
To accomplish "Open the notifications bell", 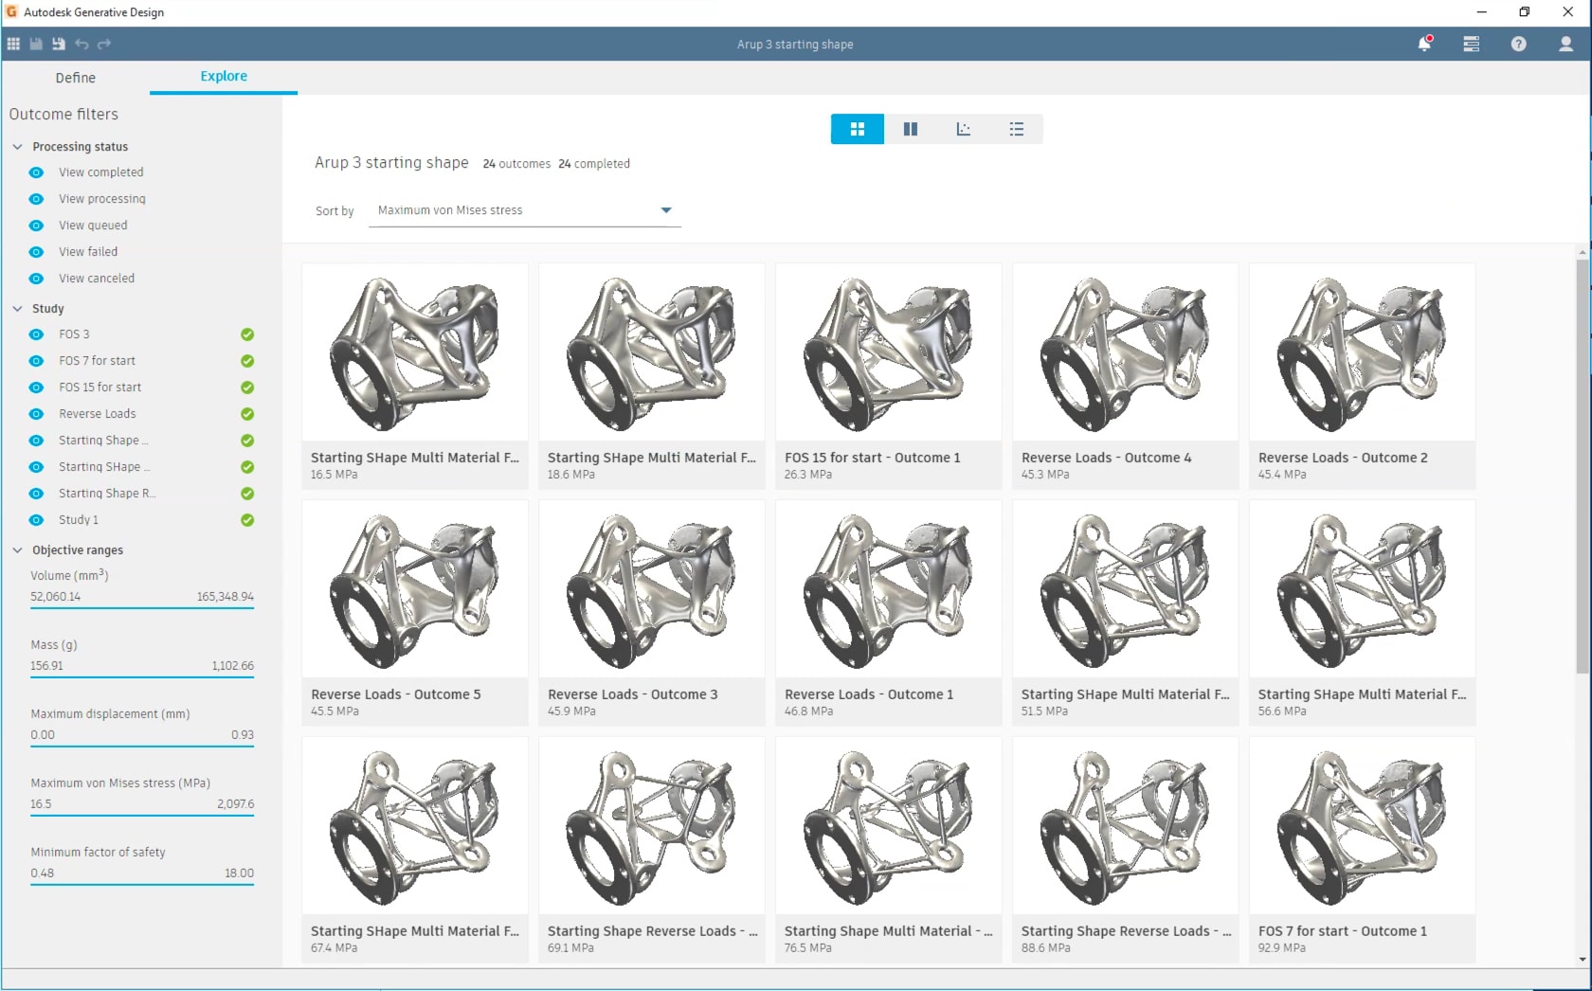I will [1423, 44].
